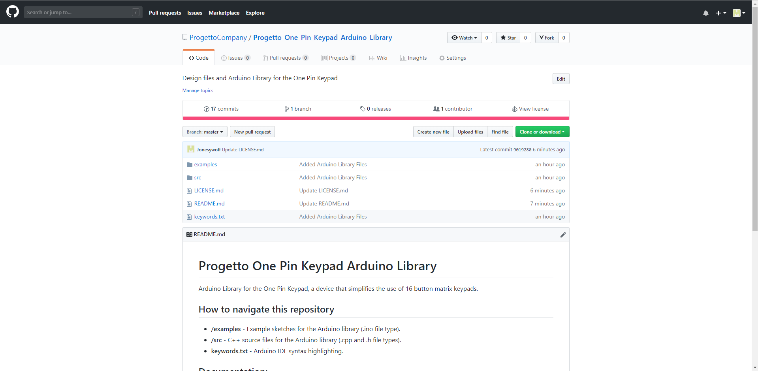Open the ProgettoCompany organization link

[218, 38]
